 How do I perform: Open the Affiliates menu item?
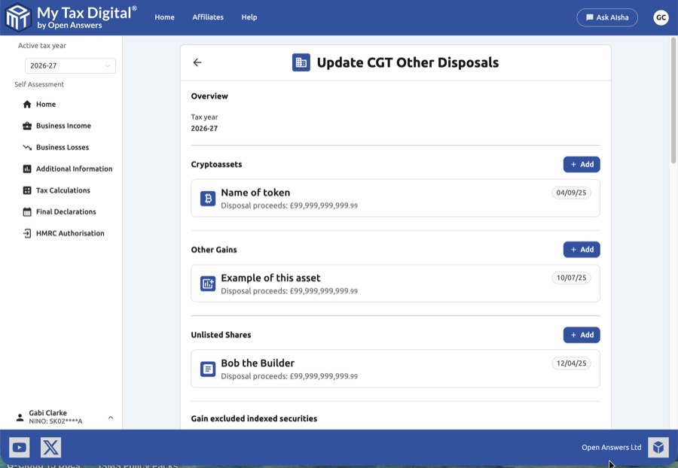208,17
